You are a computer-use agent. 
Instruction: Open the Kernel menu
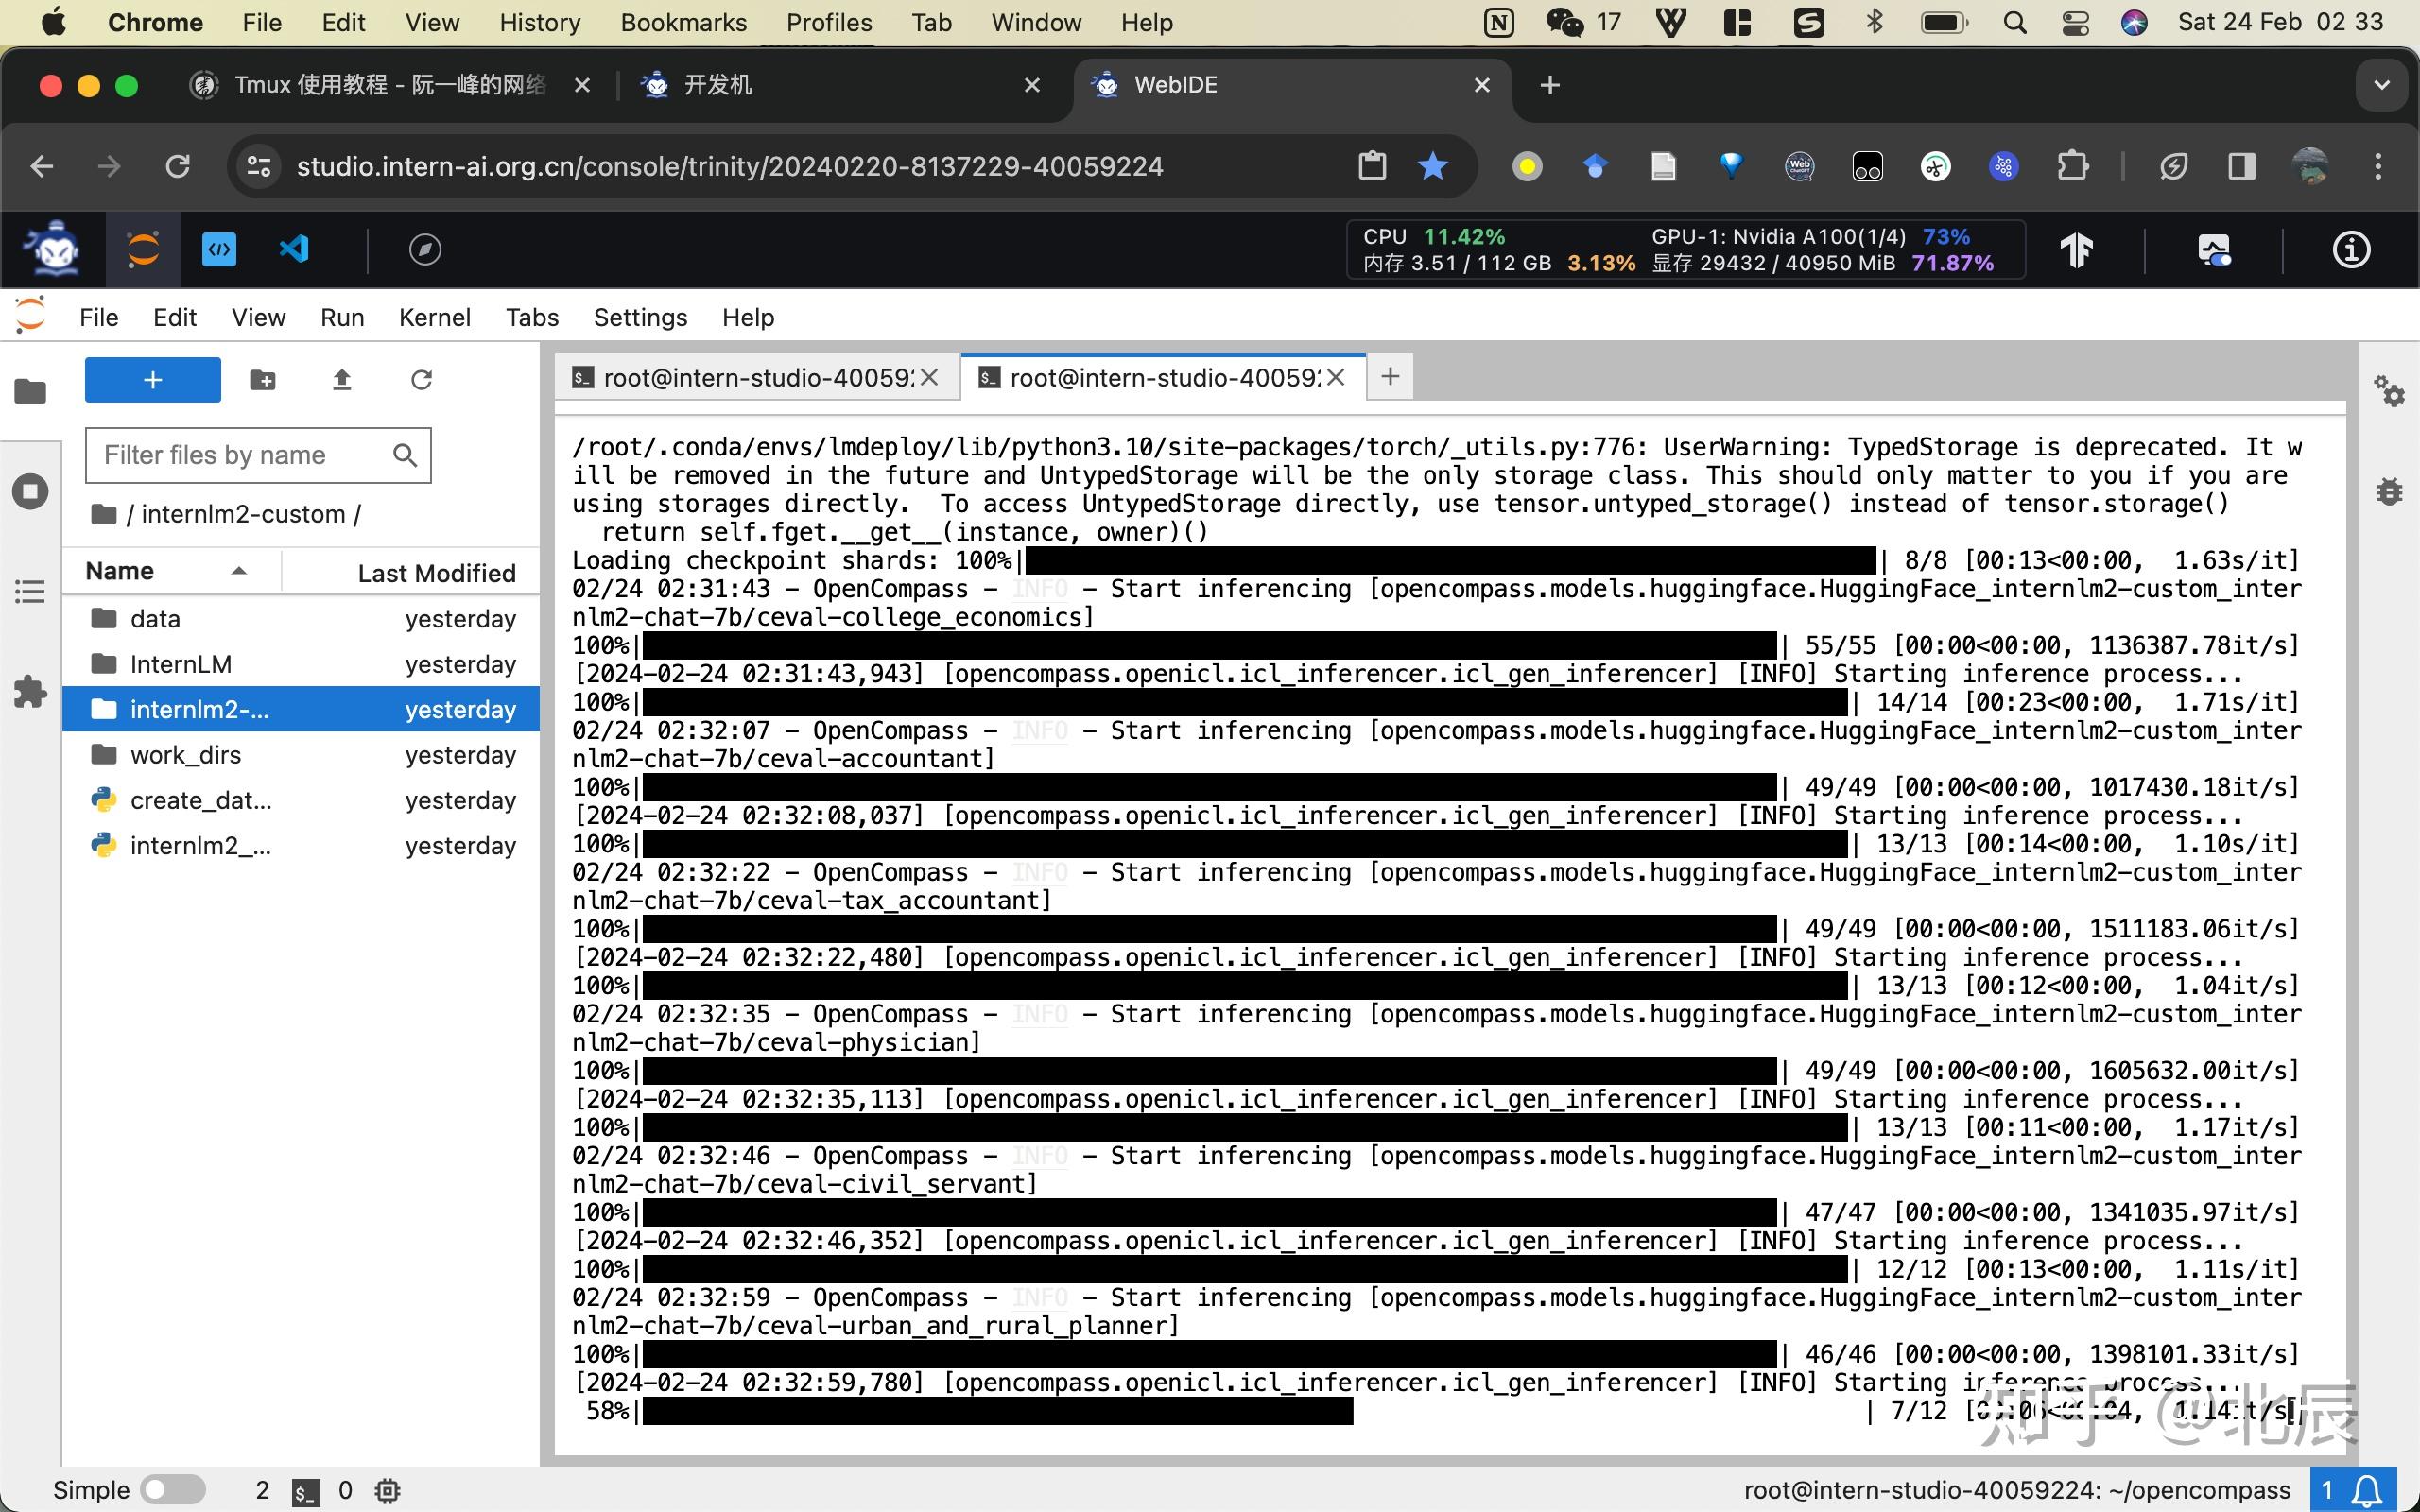434,317
